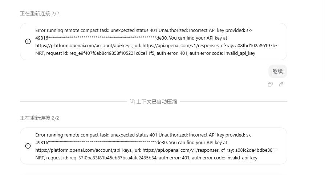Click request id req_37f0ba33f81b45eb87bca4afc2435b34
This screenshot has width=325, height=175.
click(113, 158)
